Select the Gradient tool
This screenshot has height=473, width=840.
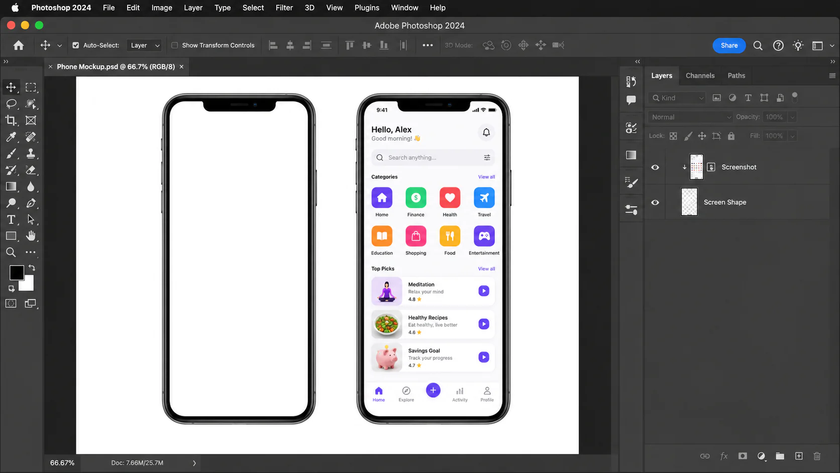tap(11, 186)
